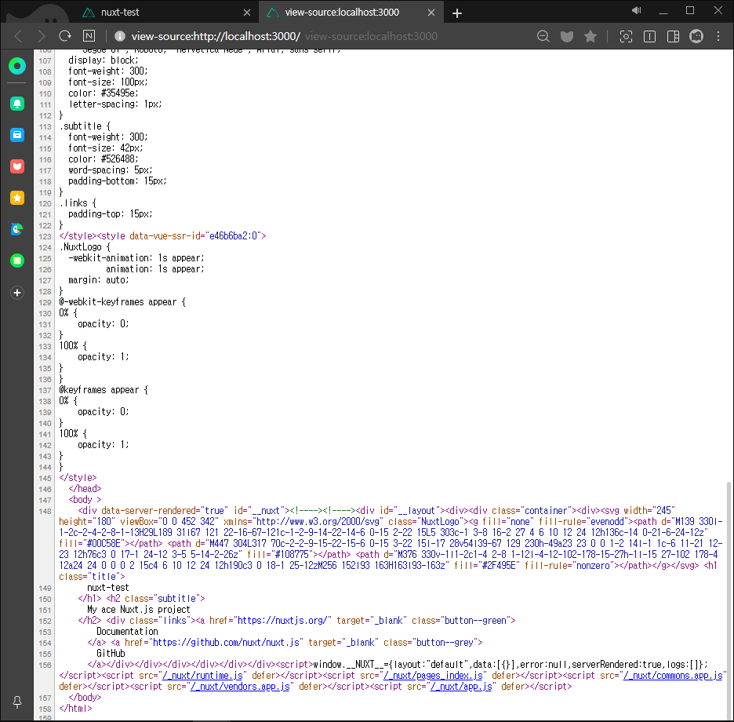Open the green circle sidebar app

(17, 66)
